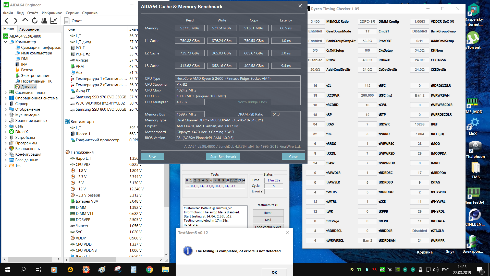Image resolution: width=490 pixels, height=276 pixels.
Task: Open Chrome from the taskbar
Action: point(150,270)
